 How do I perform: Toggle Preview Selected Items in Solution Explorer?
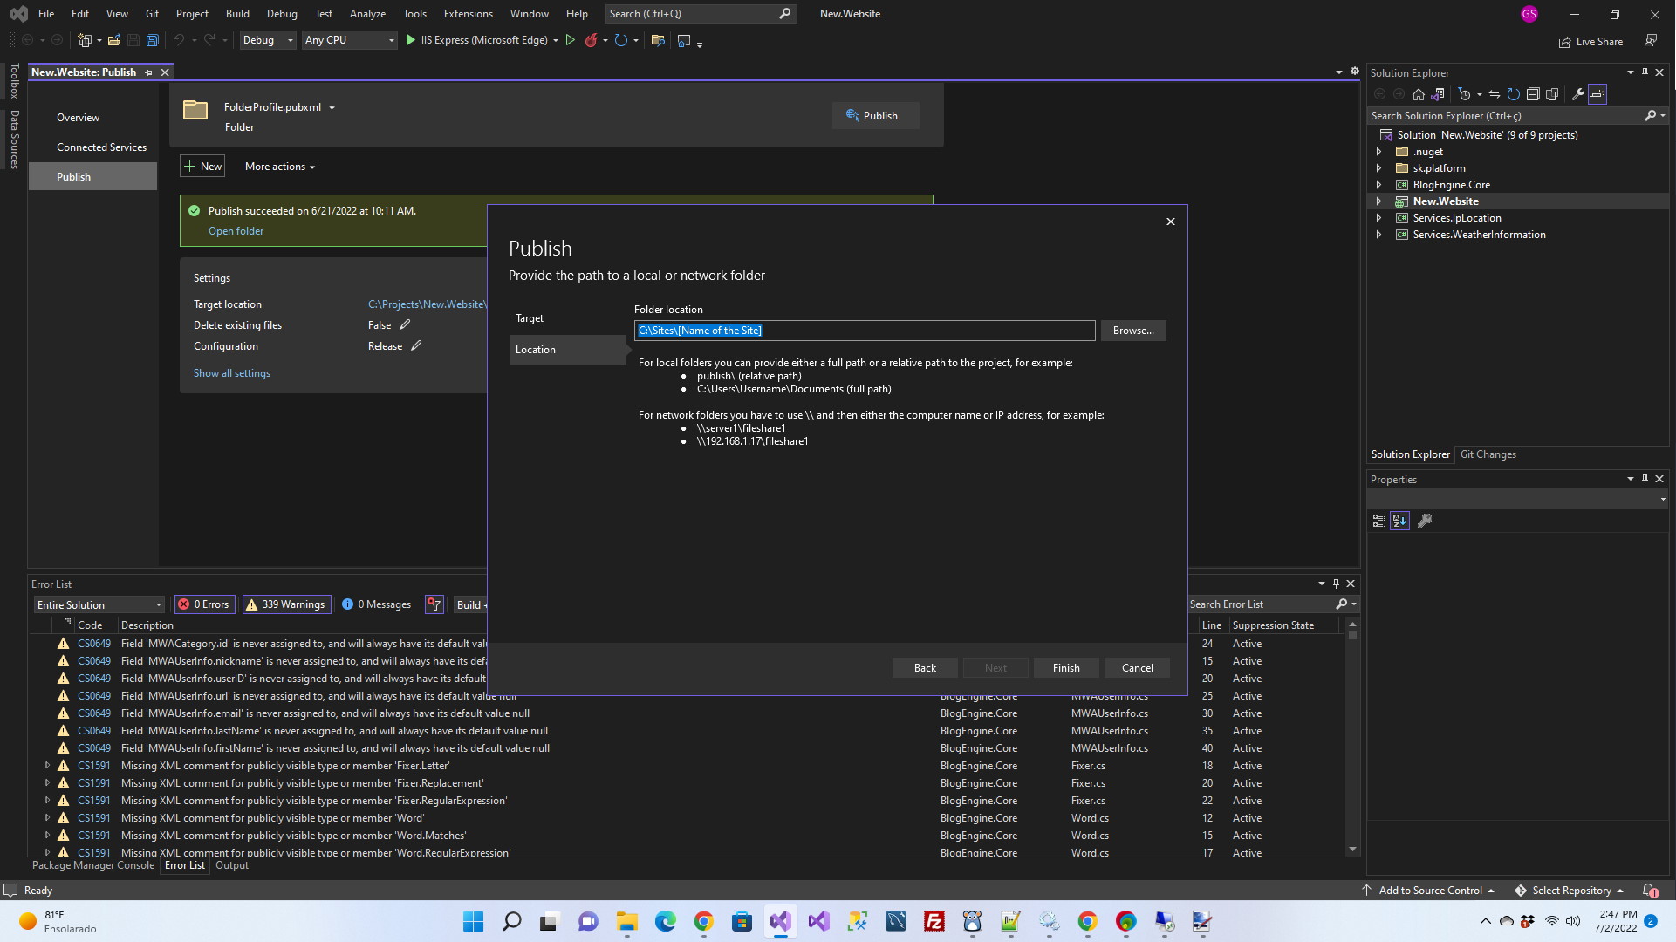coord(1597,94)
